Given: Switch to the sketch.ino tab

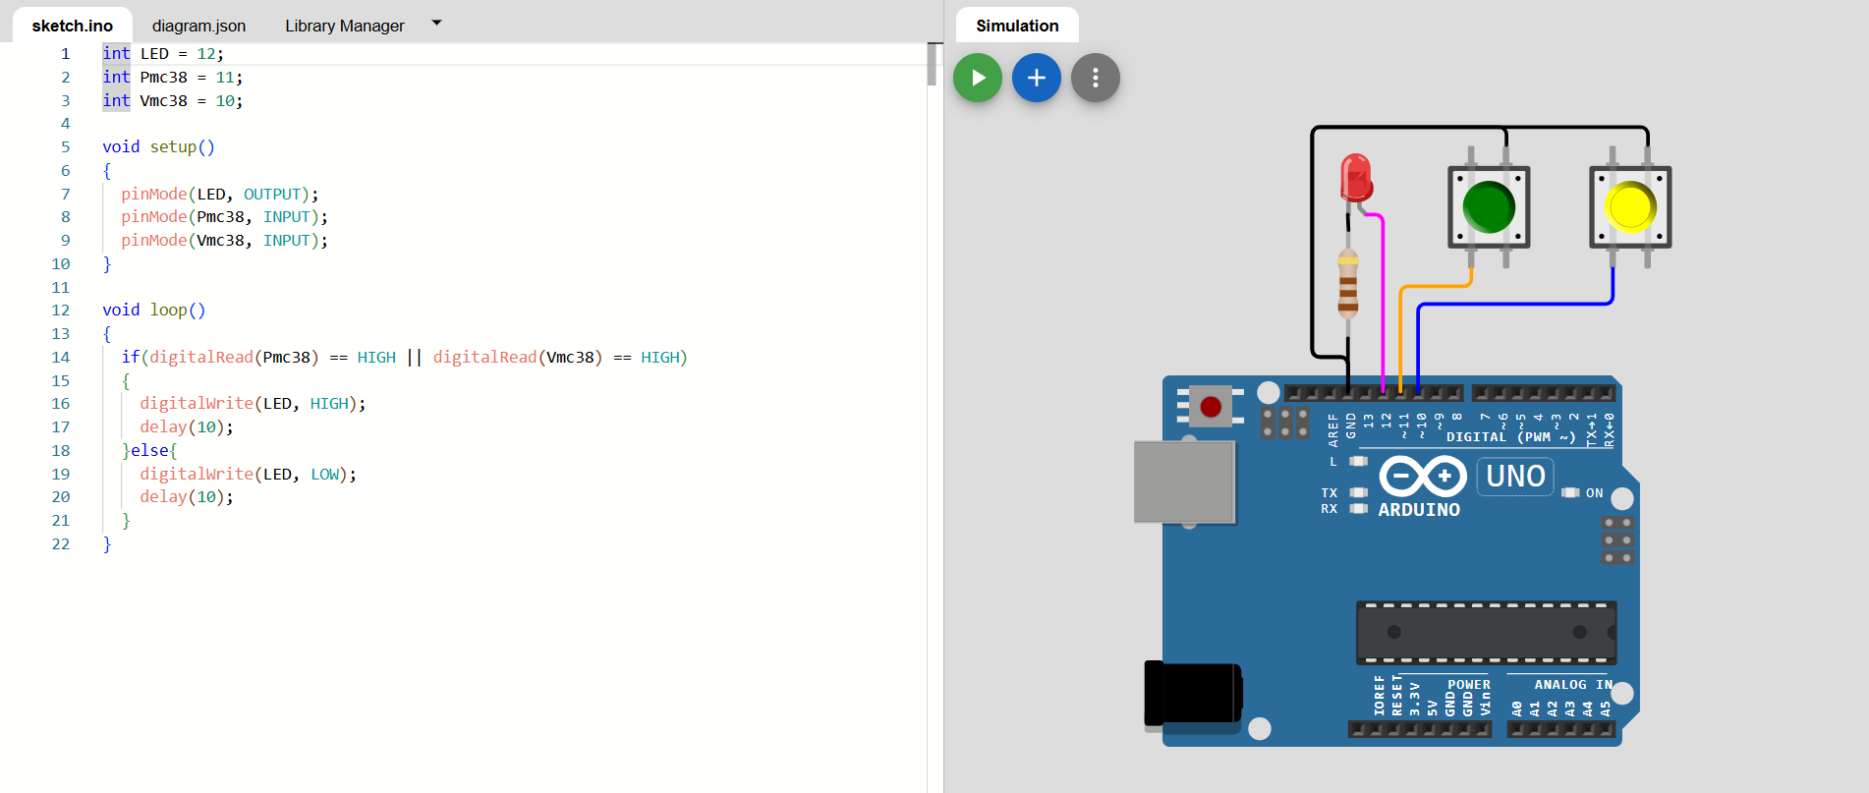Looking at the screenshot, I should pos(73,26).
